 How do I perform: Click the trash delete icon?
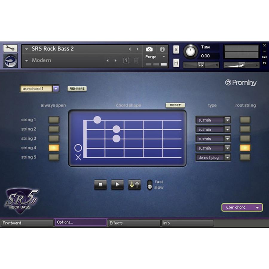136,60
